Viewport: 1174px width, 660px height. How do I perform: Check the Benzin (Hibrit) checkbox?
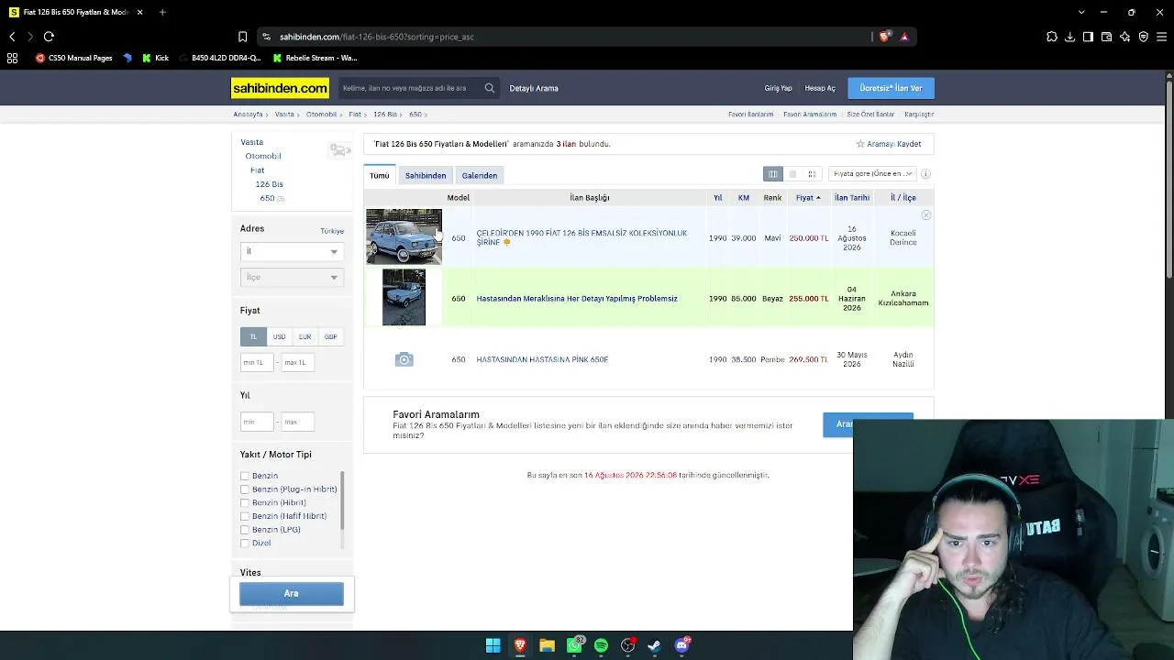point(245,503)
